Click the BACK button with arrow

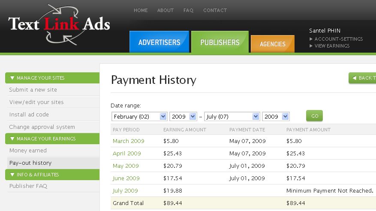tap(363, 78)
